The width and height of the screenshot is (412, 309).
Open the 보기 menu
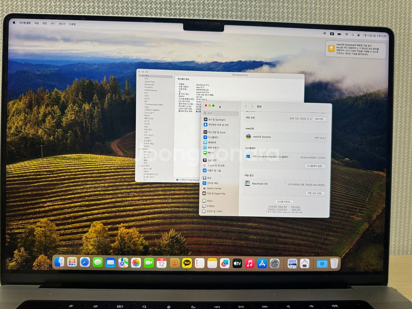53,23
